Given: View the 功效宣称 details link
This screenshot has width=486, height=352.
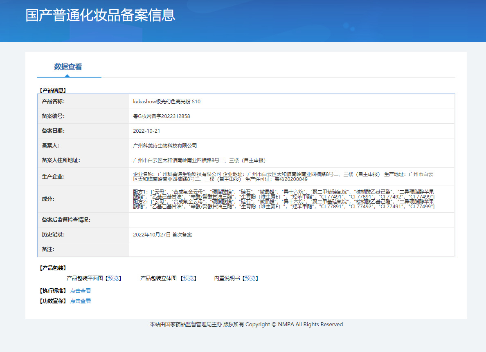Looking at the screenshot, I should (81, 301).
